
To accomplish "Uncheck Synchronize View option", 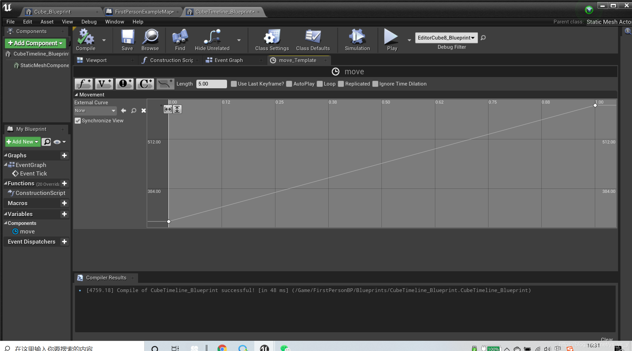I will tap(78, 120).
